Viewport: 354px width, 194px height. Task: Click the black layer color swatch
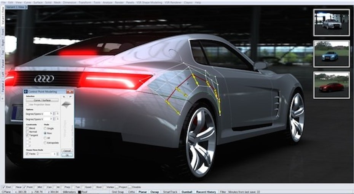(80, 192)
